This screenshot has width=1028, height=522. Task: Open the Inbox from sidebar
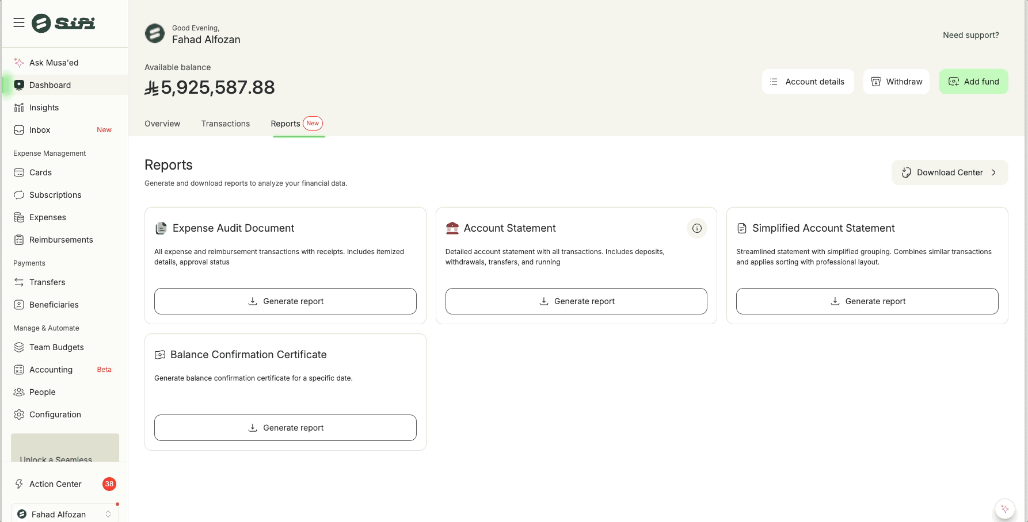[40, 130]
